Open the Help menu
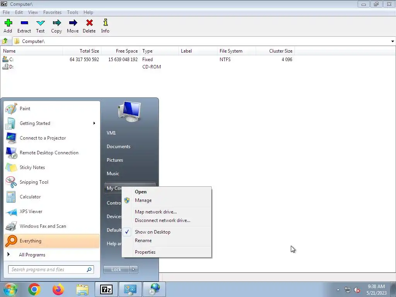Screen dimensions: 396x297 click(x=88, y=12)
